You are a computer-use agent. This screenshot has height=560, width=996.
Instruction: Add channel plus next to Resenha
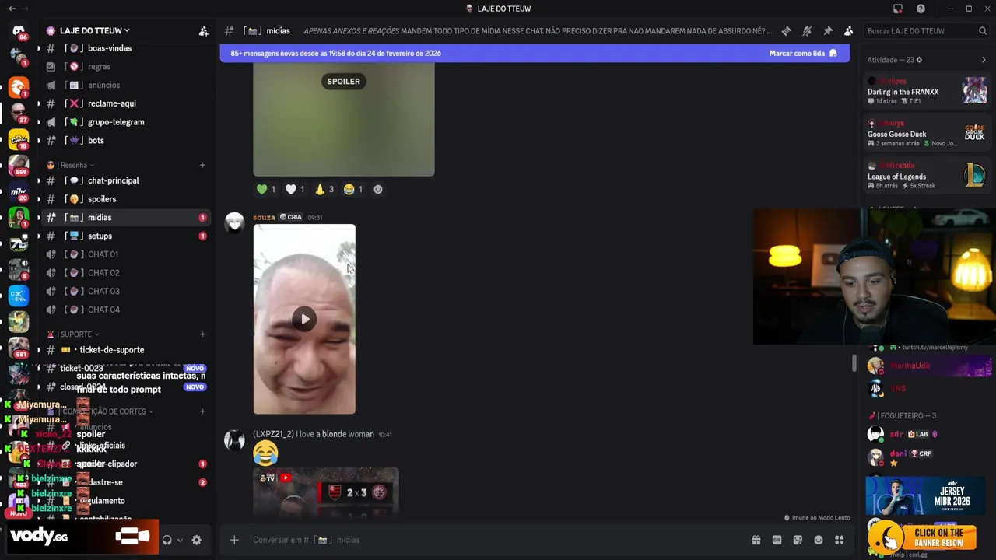point(202,165)
